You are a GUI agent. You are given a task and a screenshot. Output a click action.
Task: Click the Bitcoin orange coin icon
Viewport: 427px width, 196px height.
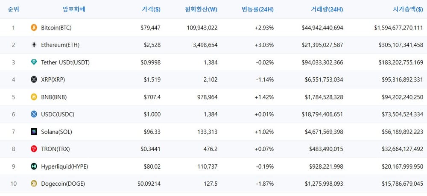coord(34,27)
